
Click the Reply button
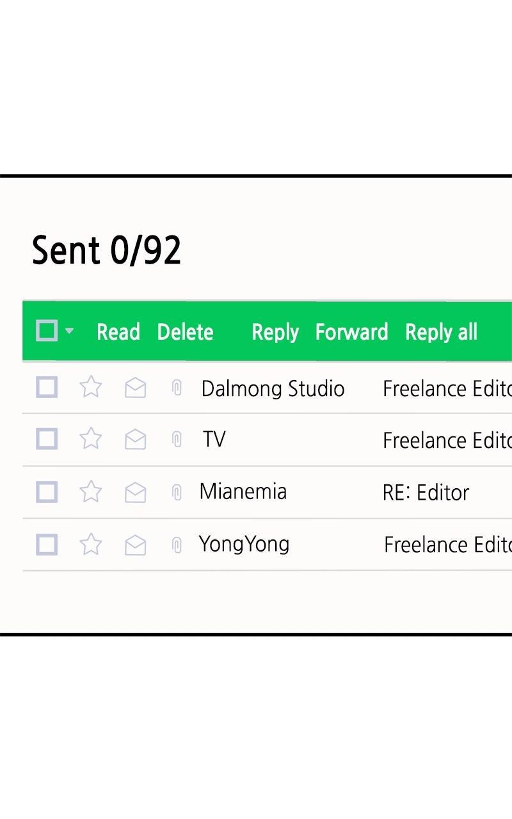[275, 332]
